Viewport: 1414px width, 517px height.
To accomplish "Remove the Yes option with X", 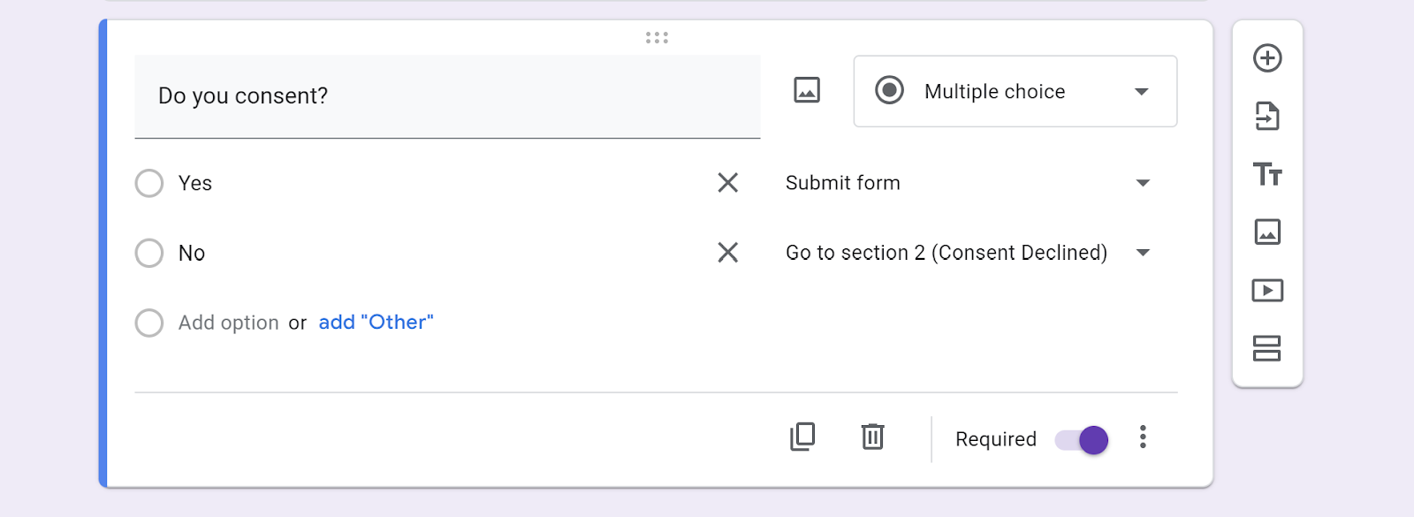I will point(727,183).
